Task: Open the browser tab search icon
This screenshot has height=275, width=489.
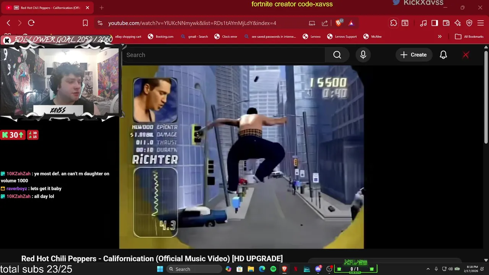Action: click(x=405, y=23)
